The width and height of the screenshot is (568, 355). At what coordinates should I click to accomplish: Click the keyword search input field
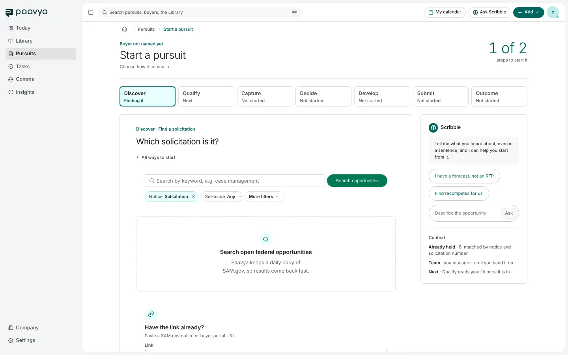click(235, 181)
